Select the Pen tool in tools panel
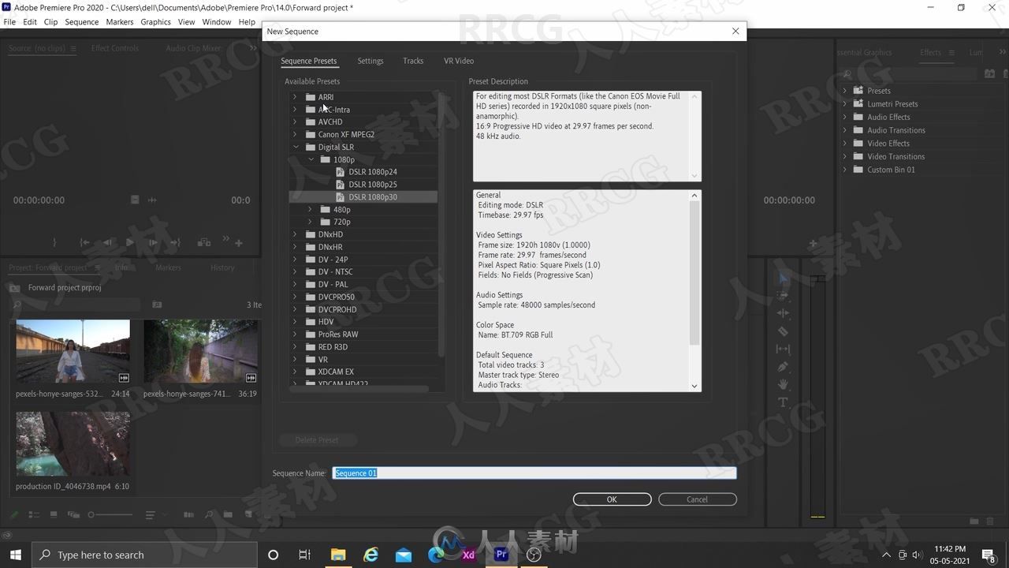The height and width of the screenshot is (568, 1009). [784, 367]
